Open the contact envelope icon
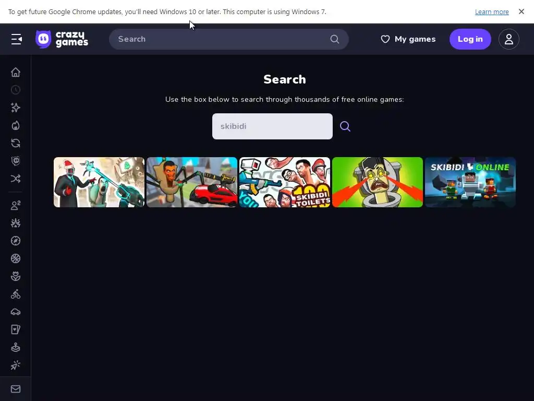 pos(16,389)
